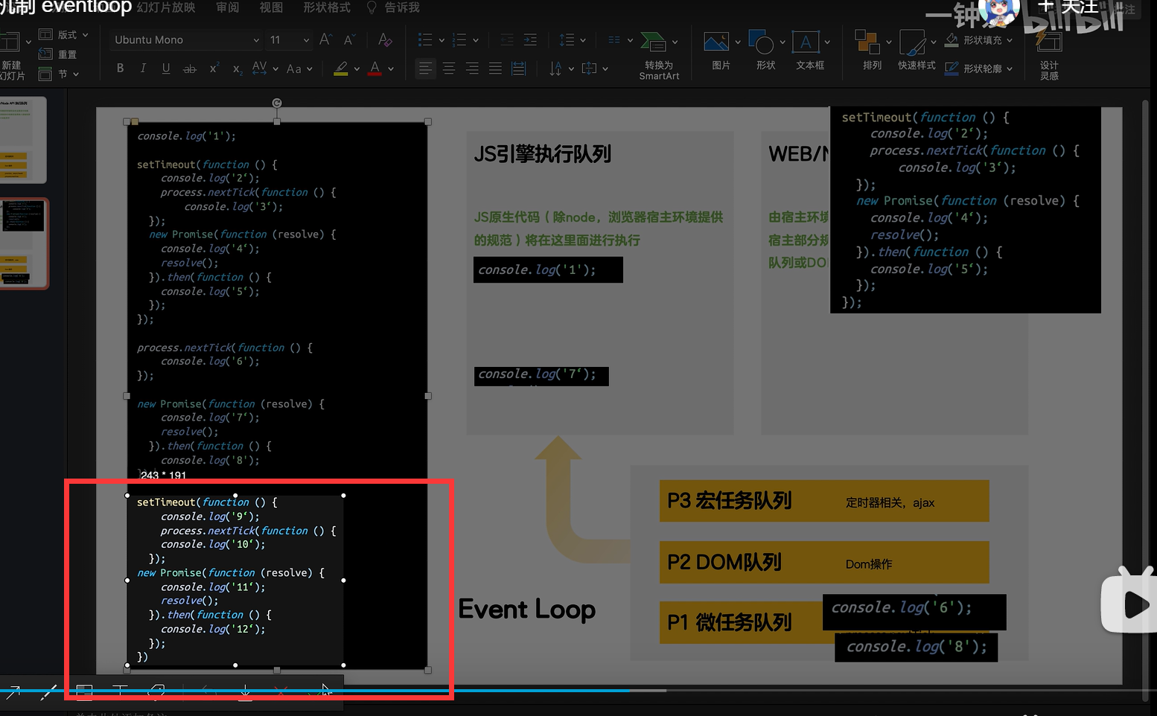This screenshot has height=716, width=1157.
Task: Click the Convert to SmartArt icon
Action: click(x=654, y=43)
